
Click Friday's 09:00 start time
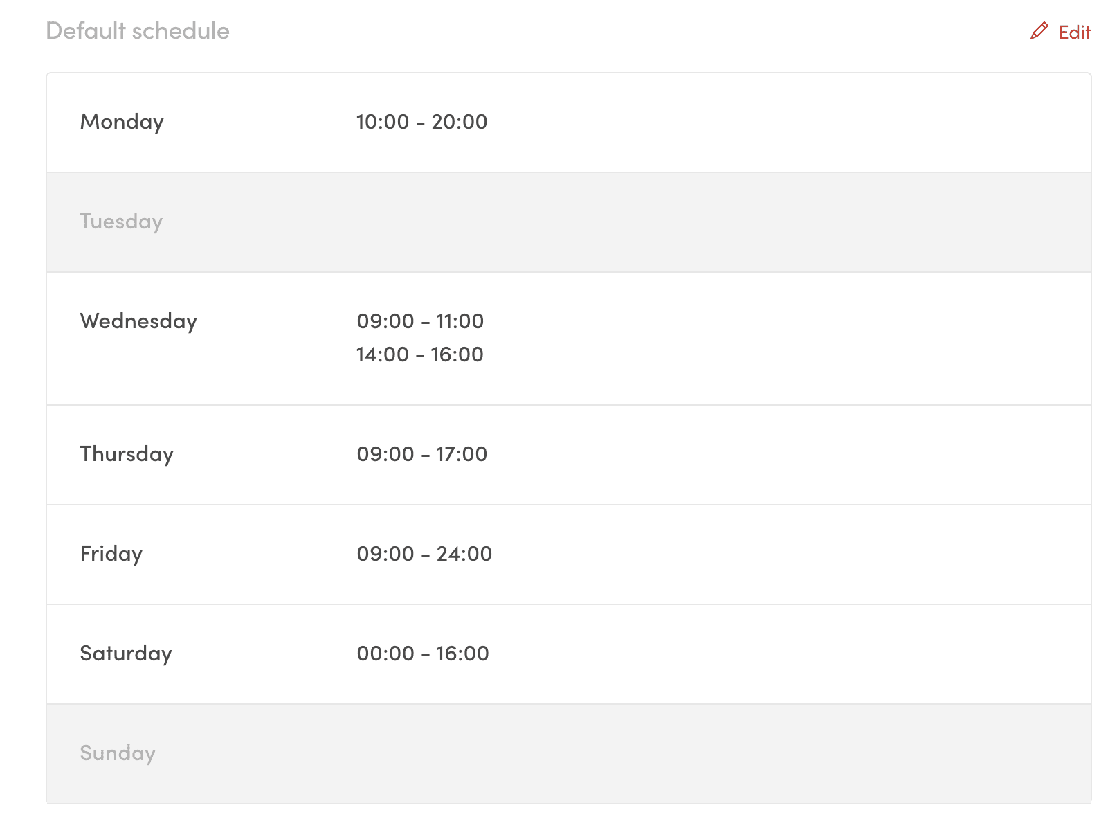pos(385,554)
